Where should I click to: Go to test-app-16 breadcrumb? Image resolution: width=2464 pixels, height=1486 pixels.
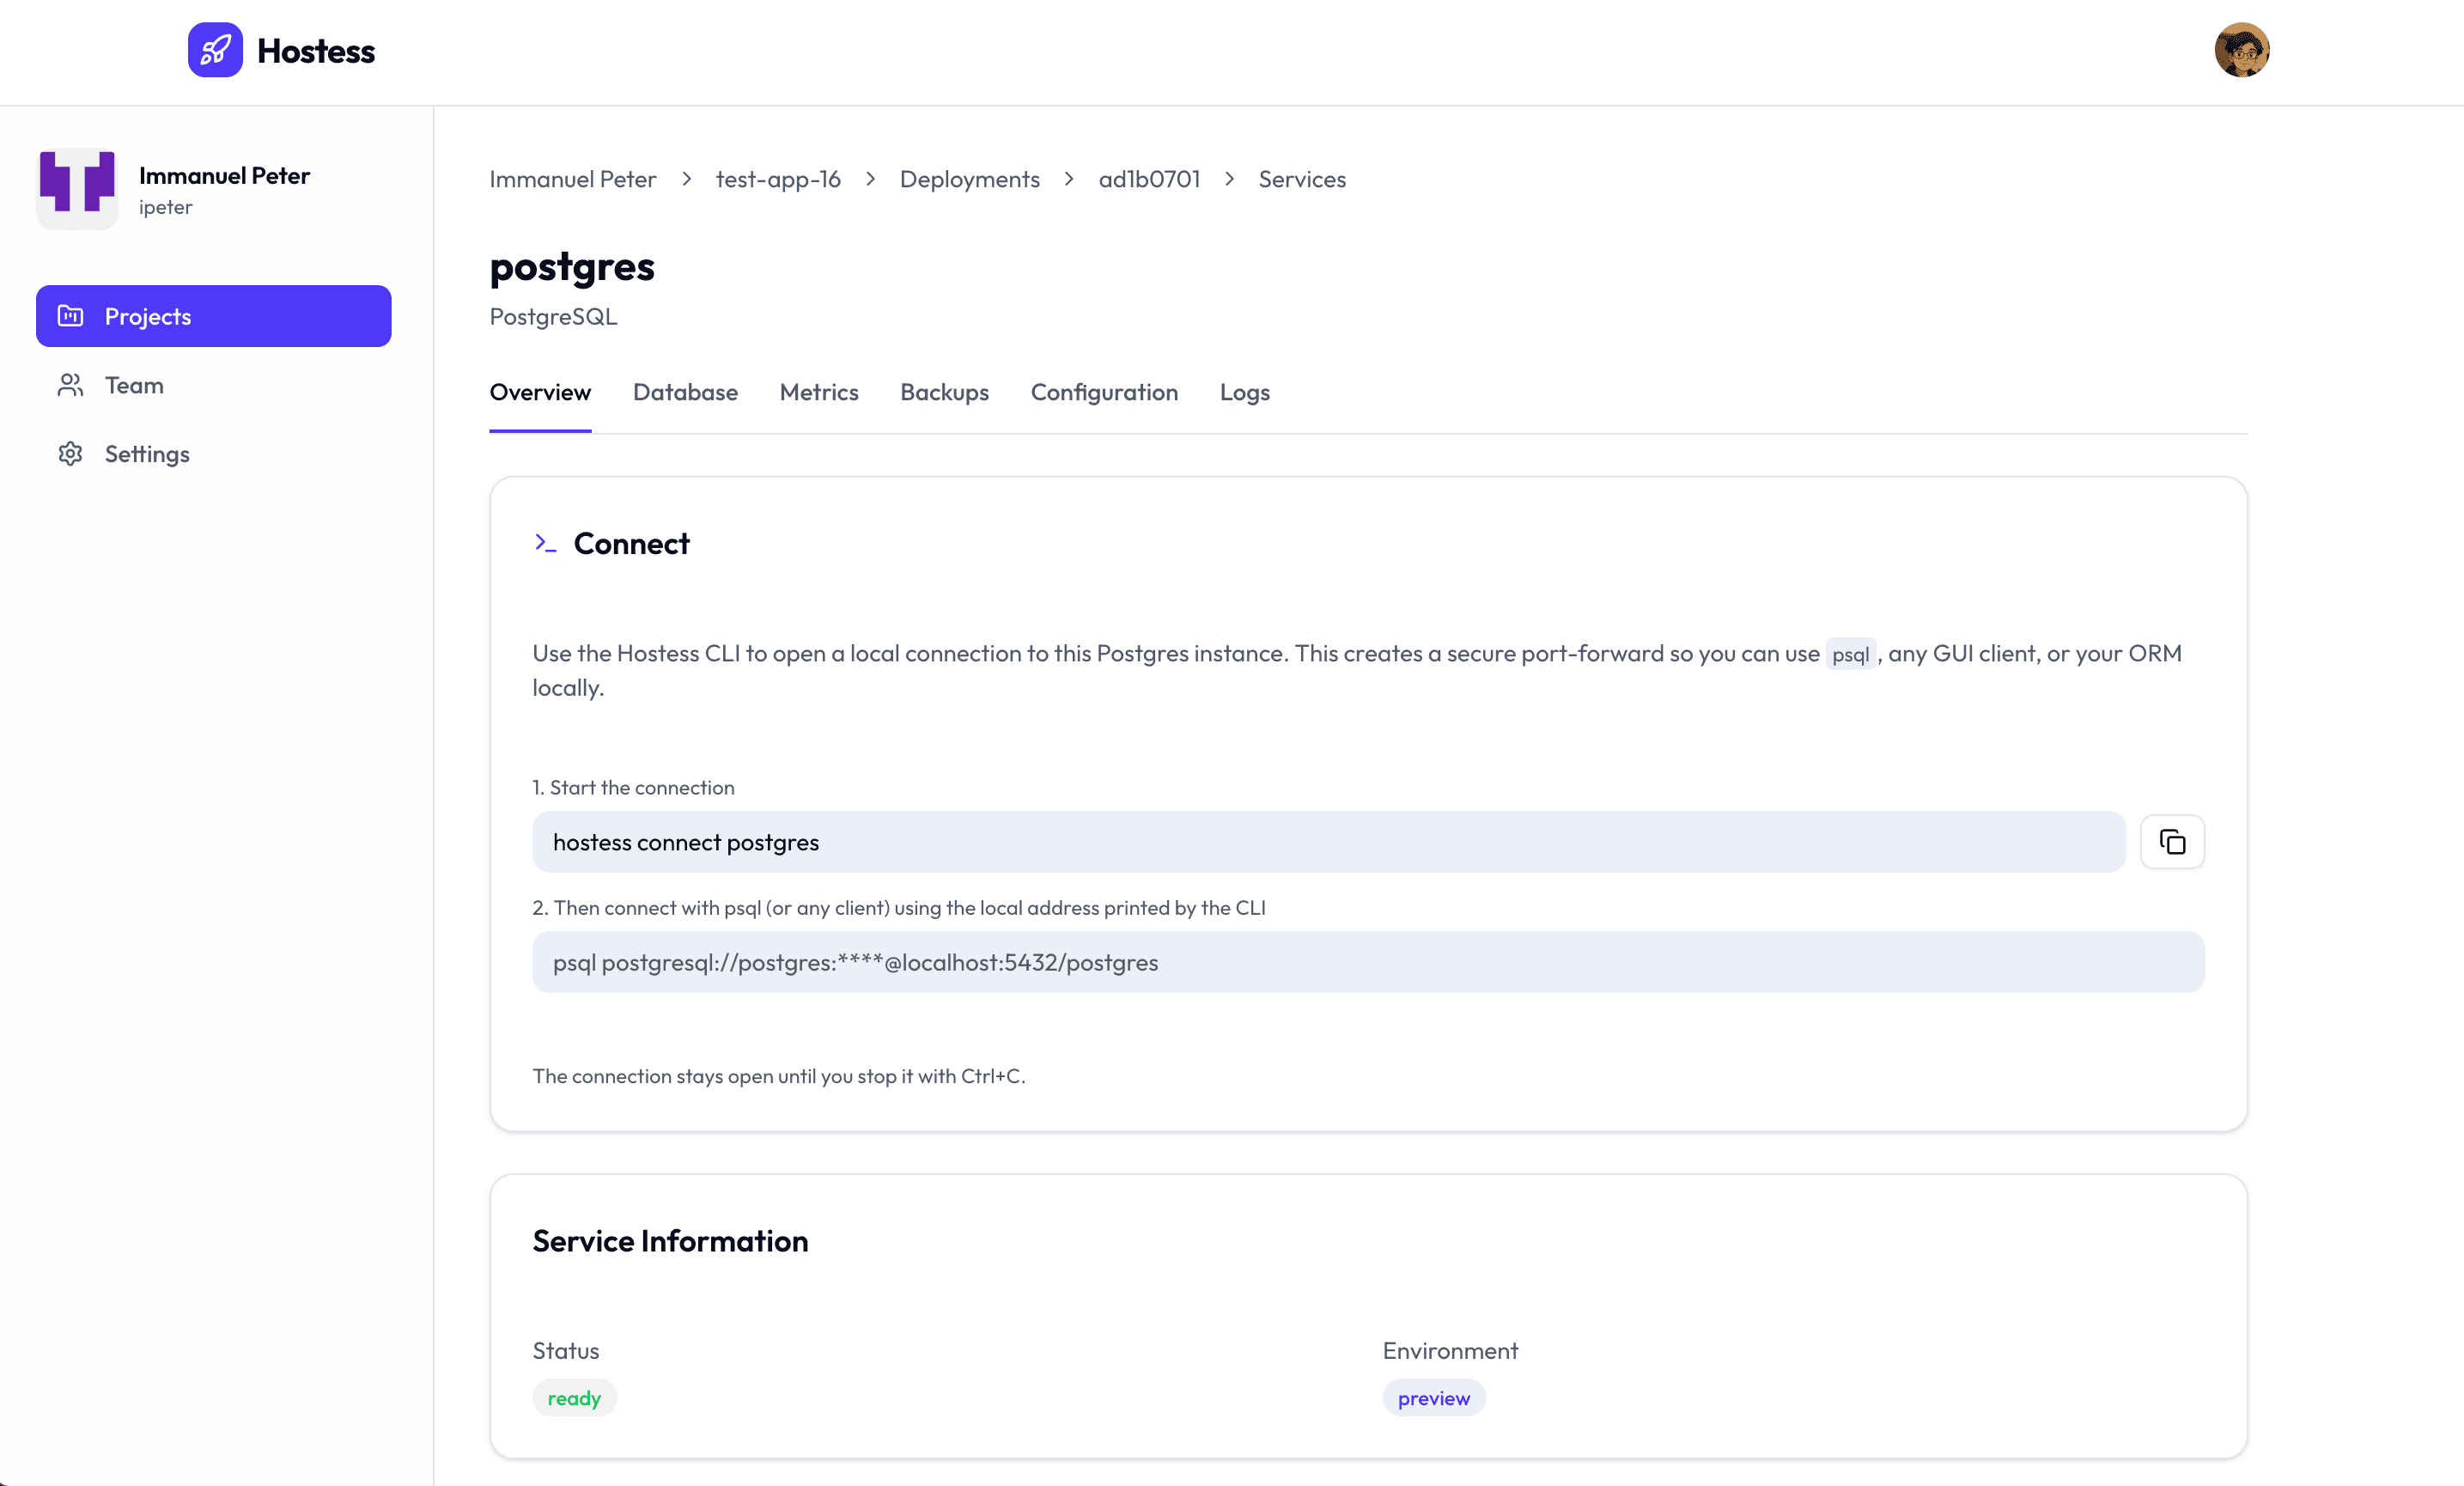click(778, 179)
